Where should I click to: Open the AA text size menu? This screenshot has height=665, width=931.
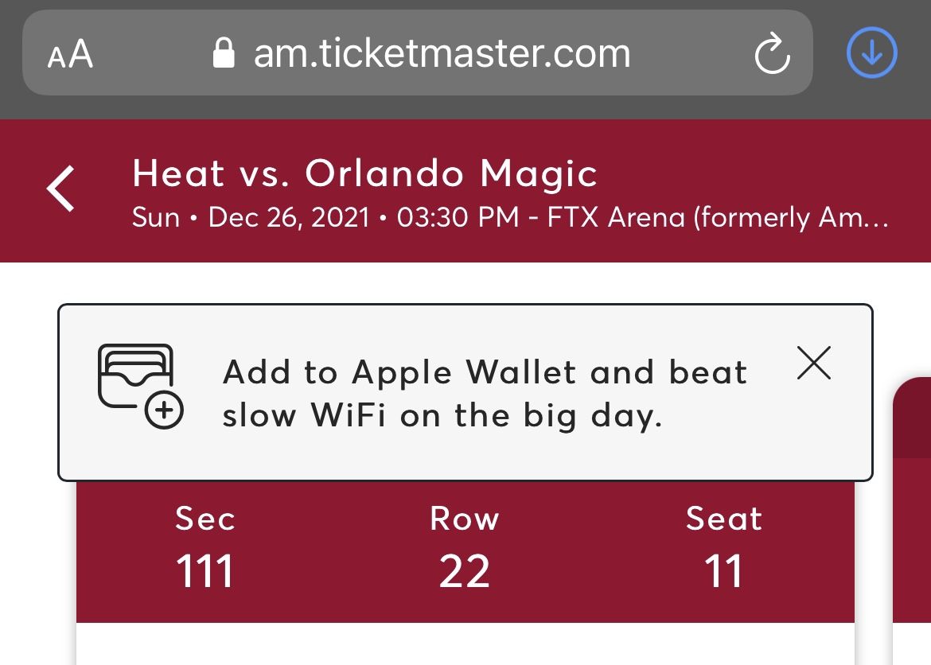[70, 55]
